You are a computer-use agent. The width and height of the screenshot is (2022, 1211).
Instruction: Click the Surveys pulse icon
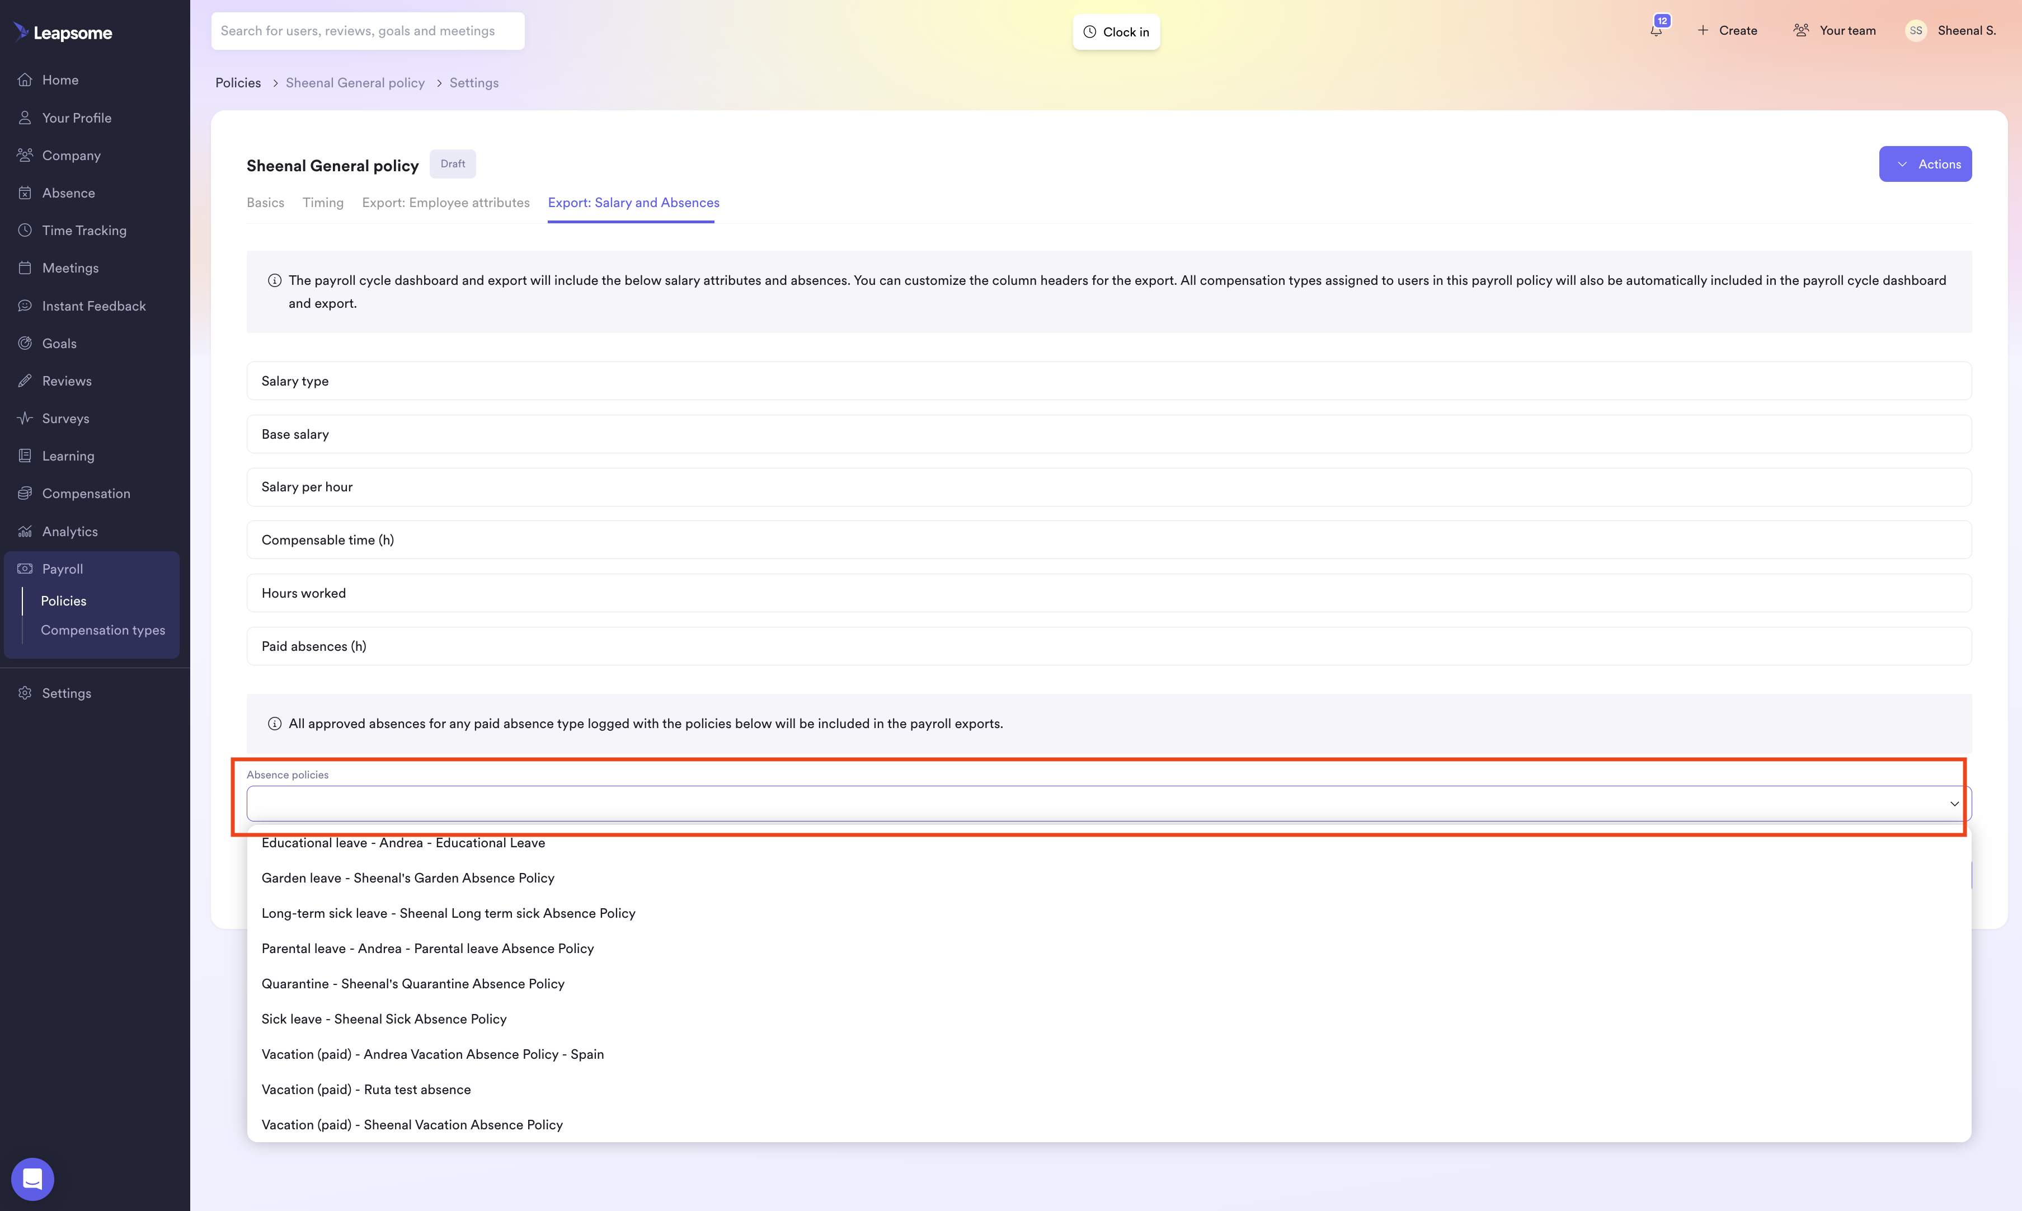[25, 418]
